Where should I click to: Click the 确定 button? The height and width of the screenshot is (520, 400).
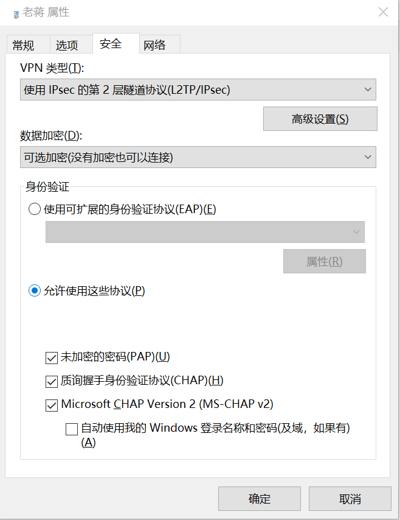[x=260, y=499]
